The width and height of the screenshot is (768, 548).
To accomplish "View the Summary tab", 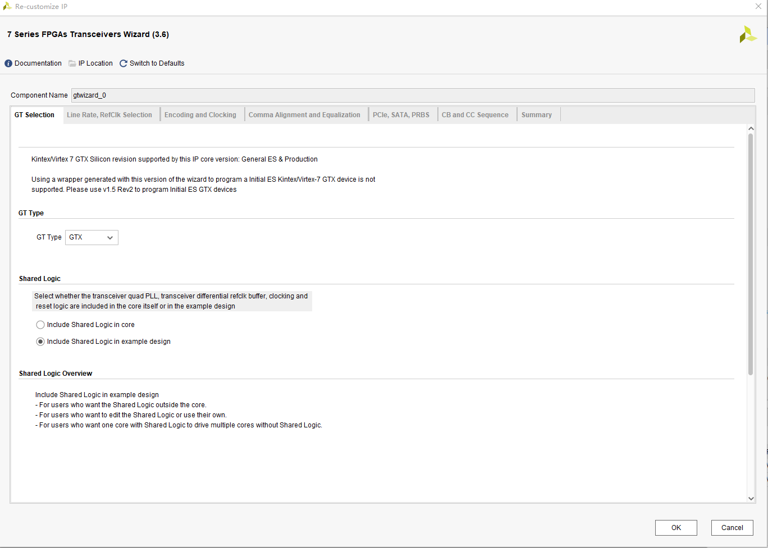I will (537, 115).
